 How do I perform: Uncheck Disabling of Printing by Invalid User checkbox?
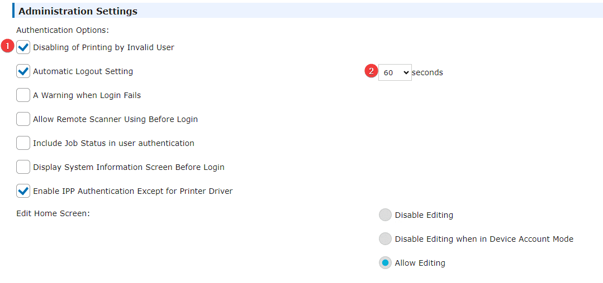point(23,47)
